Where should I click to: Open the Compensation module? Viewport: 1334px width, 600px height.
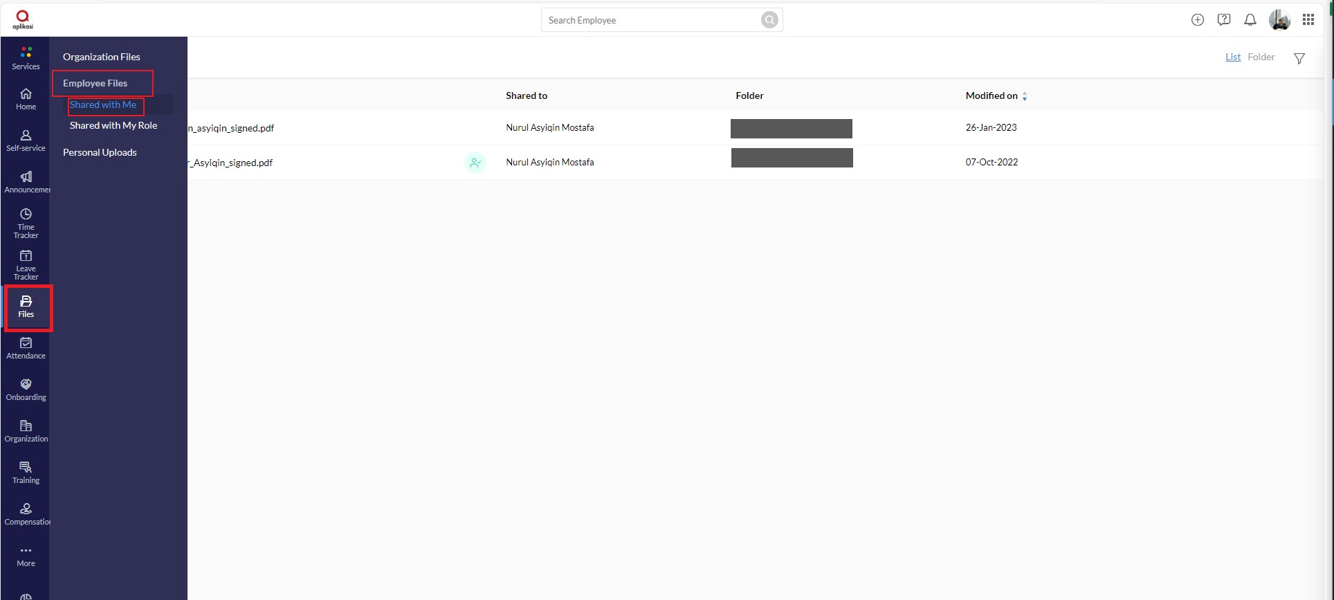tap(26, 514)
